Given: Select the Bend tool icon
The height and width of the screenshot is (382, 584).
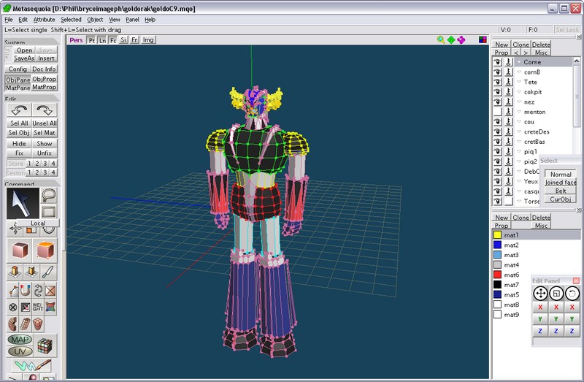Looking at the screenshot, I should click(x=12, y=324).
